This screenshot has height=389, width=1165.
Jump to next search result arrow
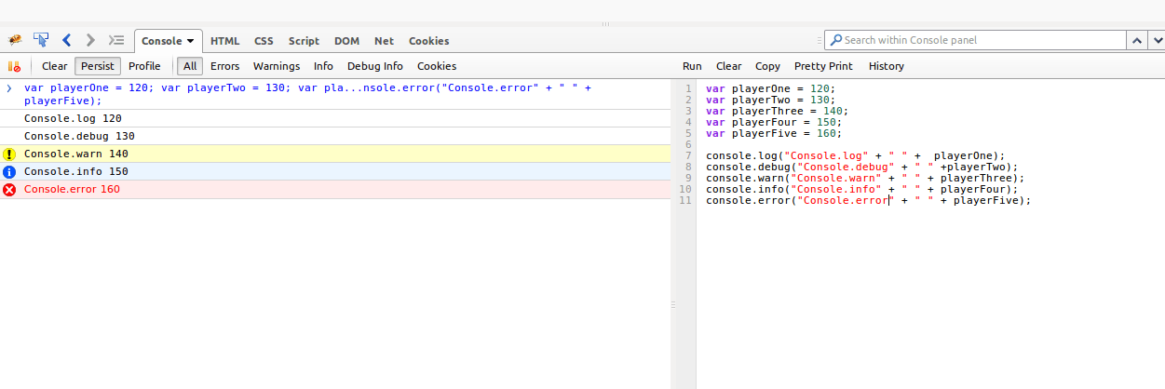1156,41
